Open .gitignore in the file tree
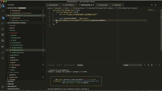The width and height of the screenshot is (162, 91). 12,75
